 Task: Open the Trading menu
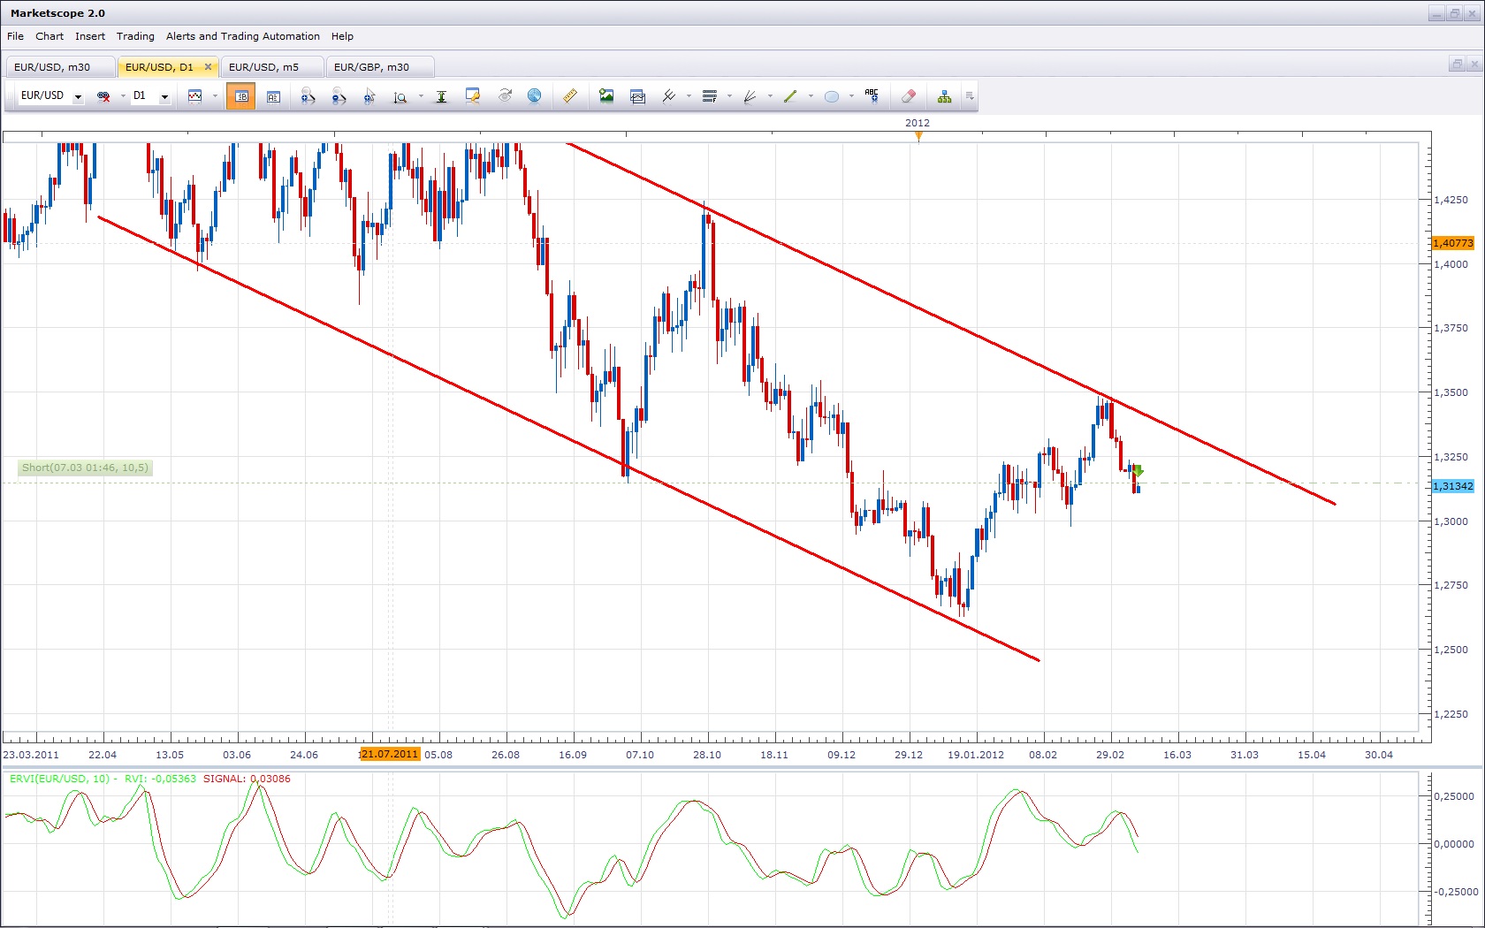click(x=135, y=36)
